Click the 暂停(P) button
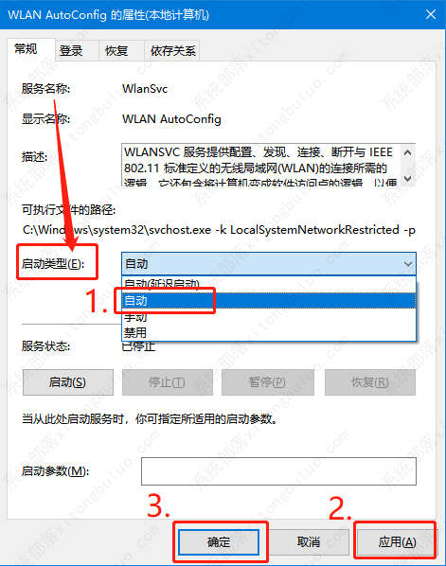 268,382
